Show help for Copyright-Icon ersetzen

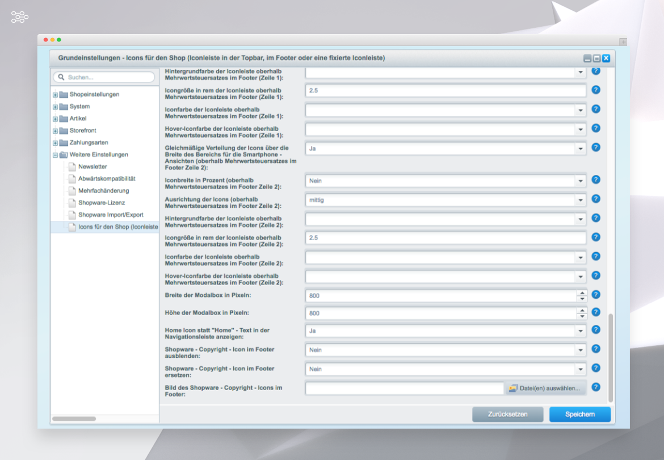pyautogui.click(x=596, y=367)
